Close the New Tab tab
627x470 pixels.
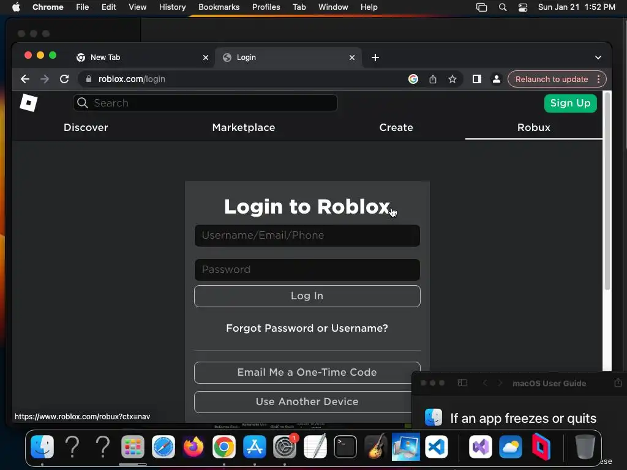pyautogui.click(x=206, y=58)
